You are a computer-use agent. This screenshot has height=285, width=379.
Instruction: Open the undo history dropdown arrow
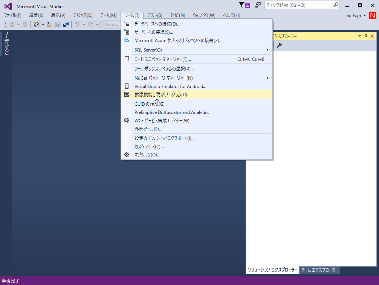click(x=84, y=24)
